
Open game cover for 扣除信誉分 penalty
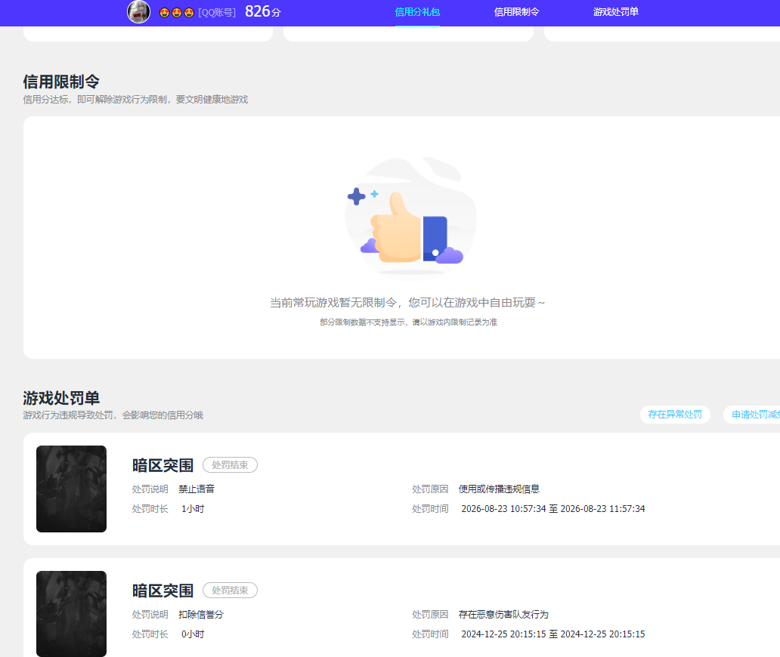click(x=71, y=614)
